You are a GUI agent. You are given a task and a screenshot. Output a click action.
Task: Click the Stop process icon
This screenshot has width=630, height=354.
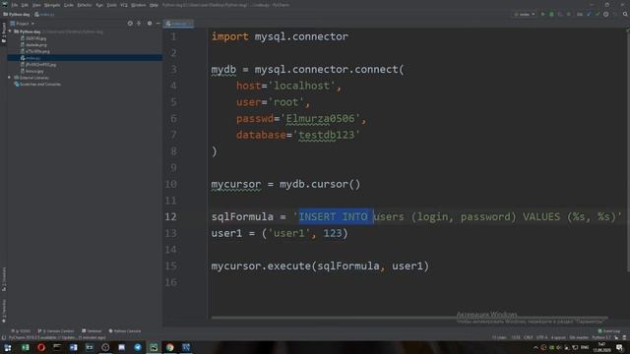[569, 14]
